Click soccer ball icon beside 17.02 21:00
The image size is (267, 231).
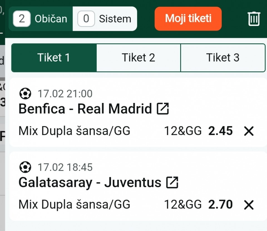[x=25, y=94]
